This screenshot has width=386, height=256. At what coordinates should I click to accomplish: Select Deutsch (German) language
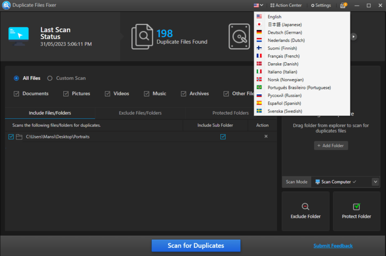pos(302,32)
